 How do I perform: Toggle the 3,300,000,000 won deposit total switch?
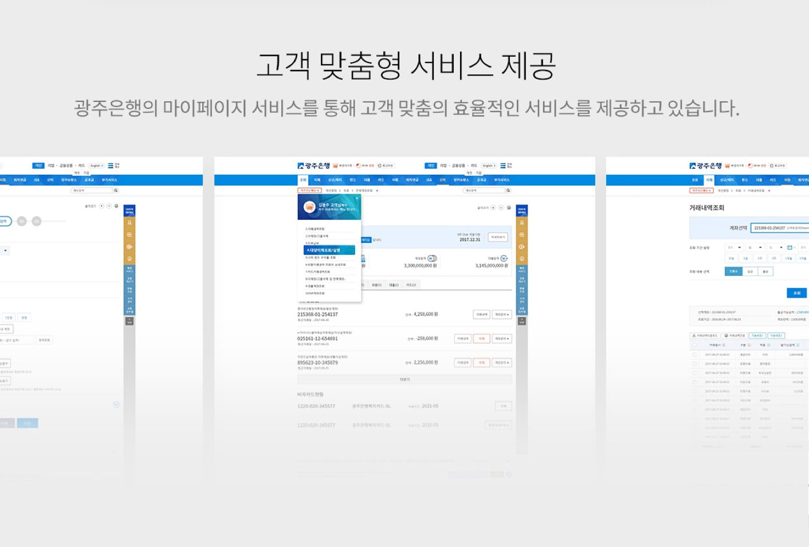click(x=432, y=258)
